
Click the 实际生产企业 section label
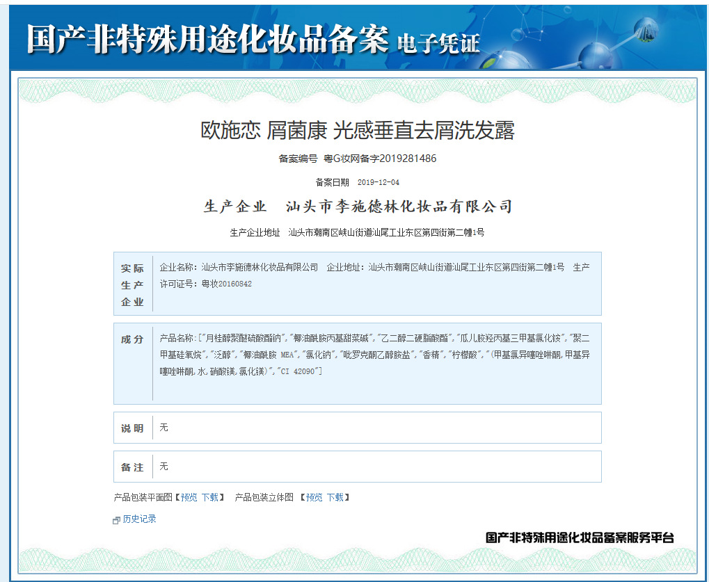pyautogui.click(x=132, y=285)
